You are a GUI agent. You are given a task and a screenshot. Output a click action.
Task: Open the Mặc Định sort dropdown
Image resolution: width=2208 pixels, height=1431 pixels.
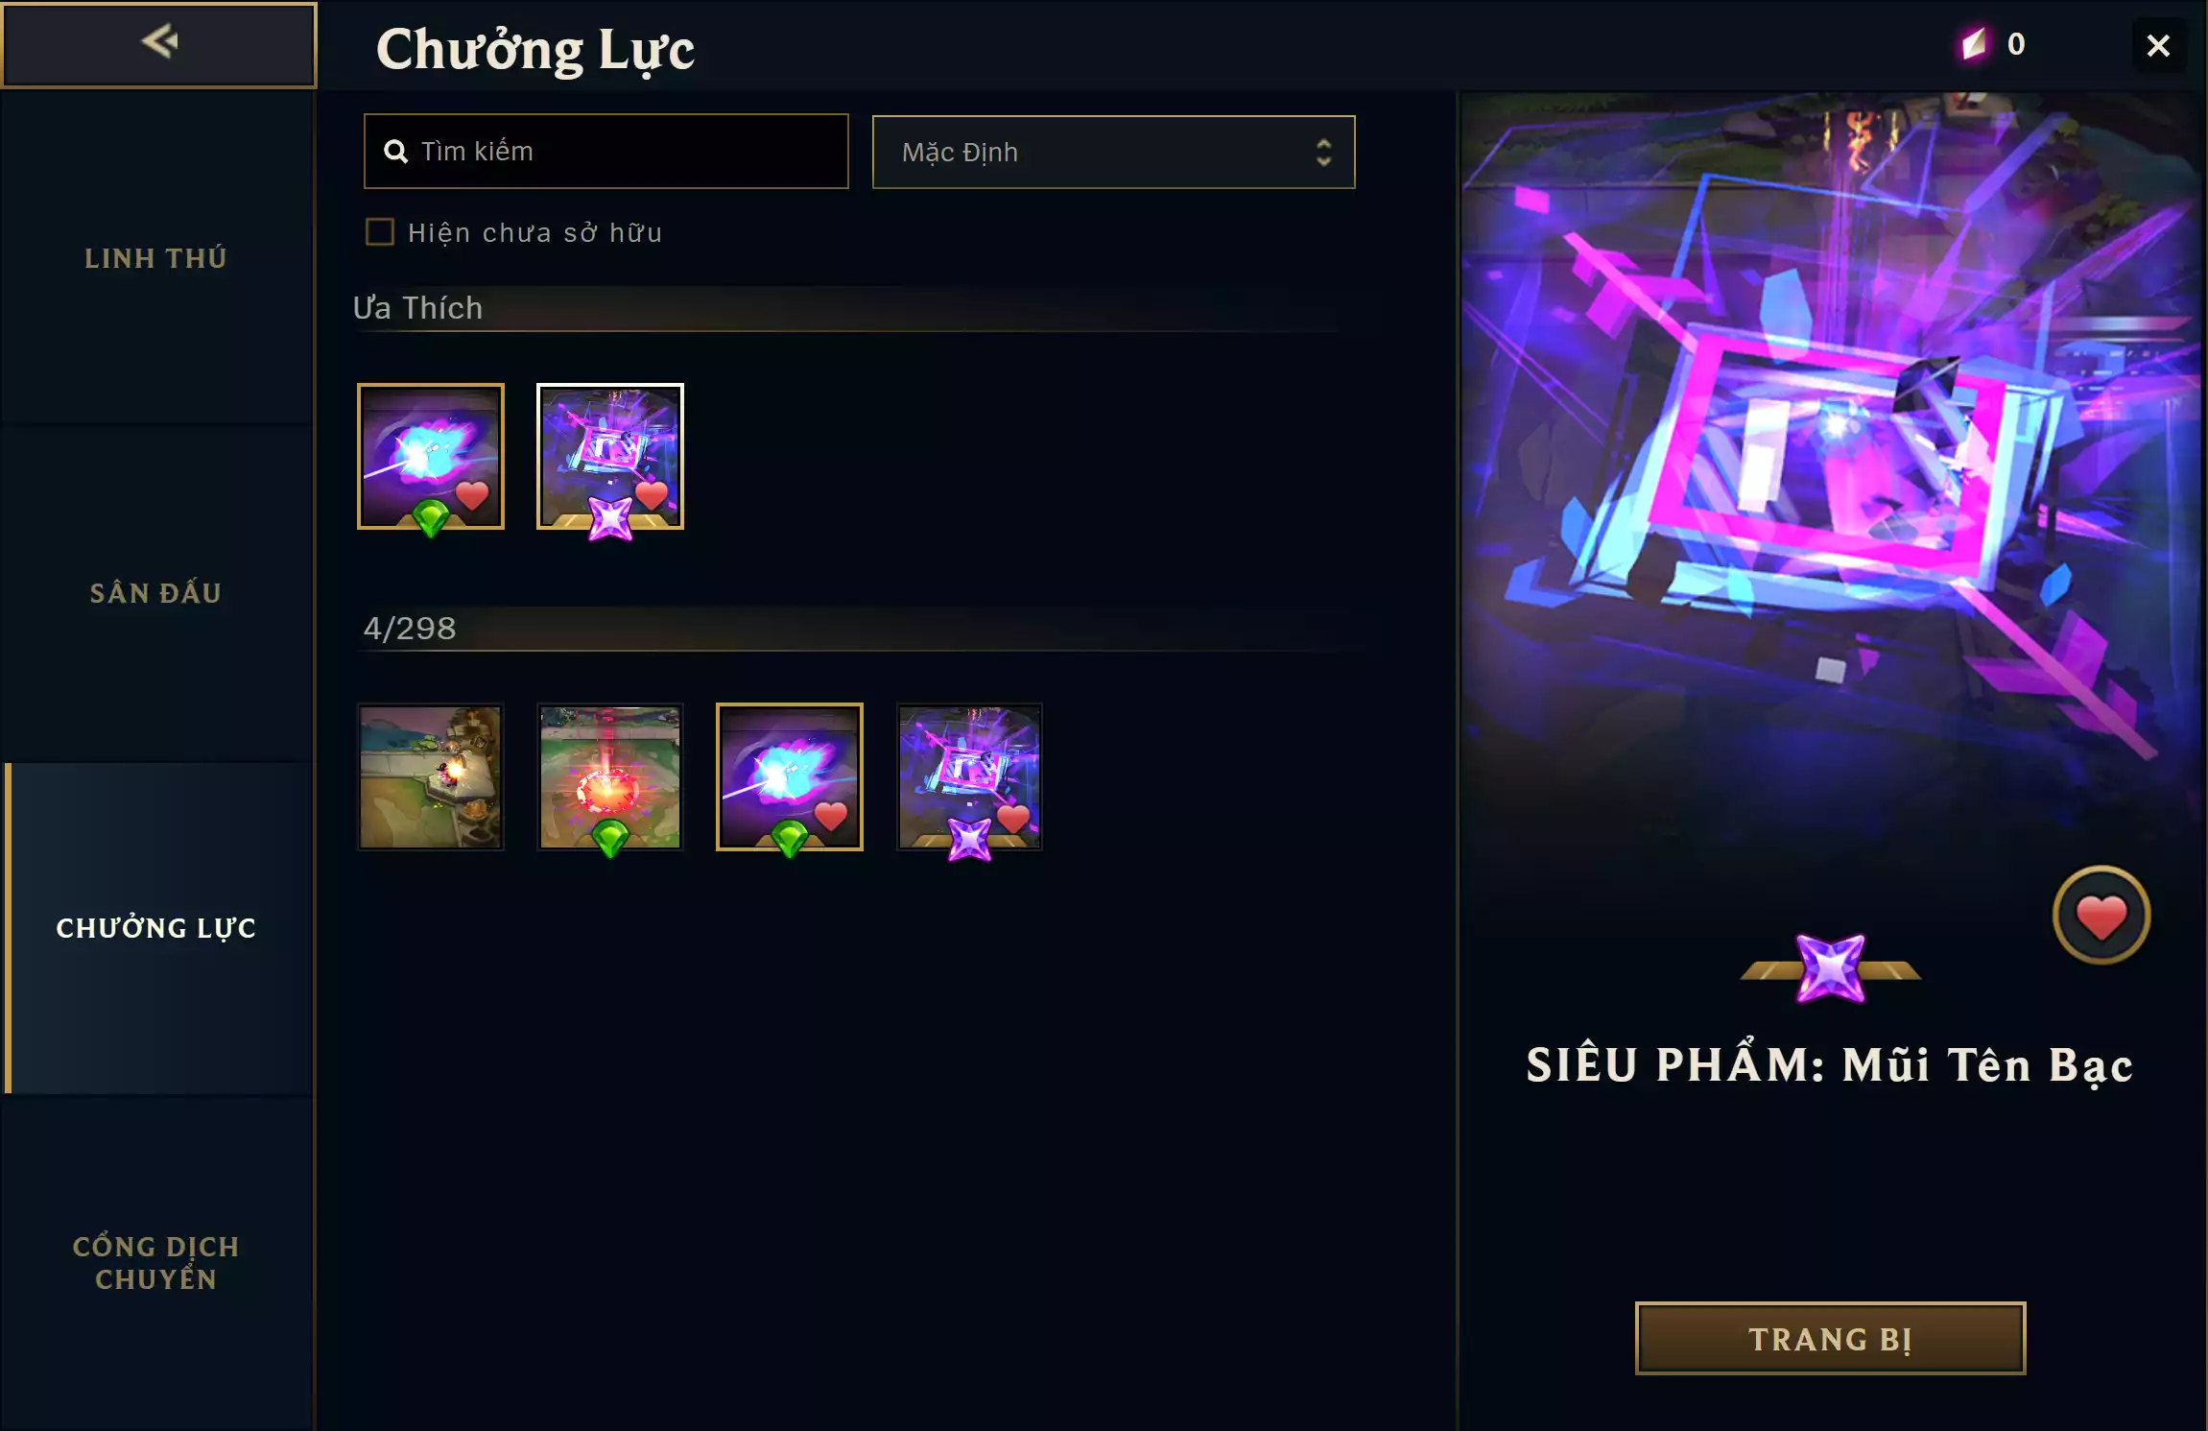1113,152
